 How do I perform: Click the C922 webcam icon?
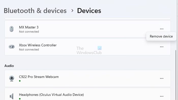click(x=12, y=78)
